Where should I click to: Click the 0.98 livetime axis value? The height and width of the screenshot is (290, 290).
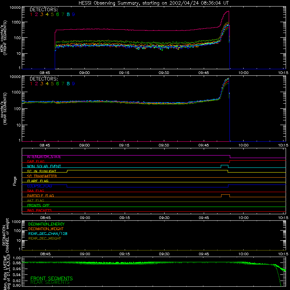pyautogui.click(x=17, y=263)
